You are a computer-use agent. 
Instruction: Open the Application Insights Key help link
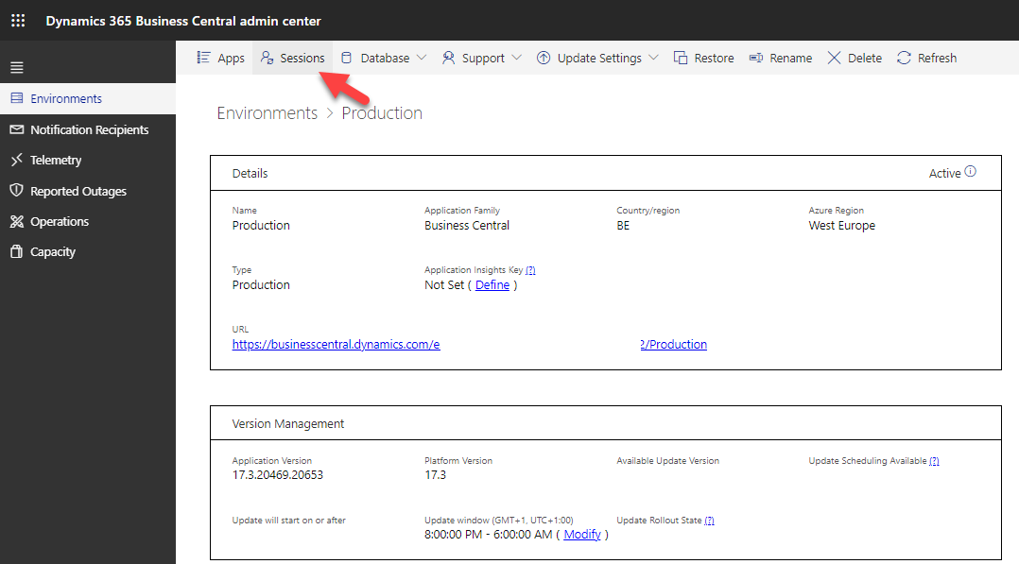pyautogui.click(x=530, y=270)
